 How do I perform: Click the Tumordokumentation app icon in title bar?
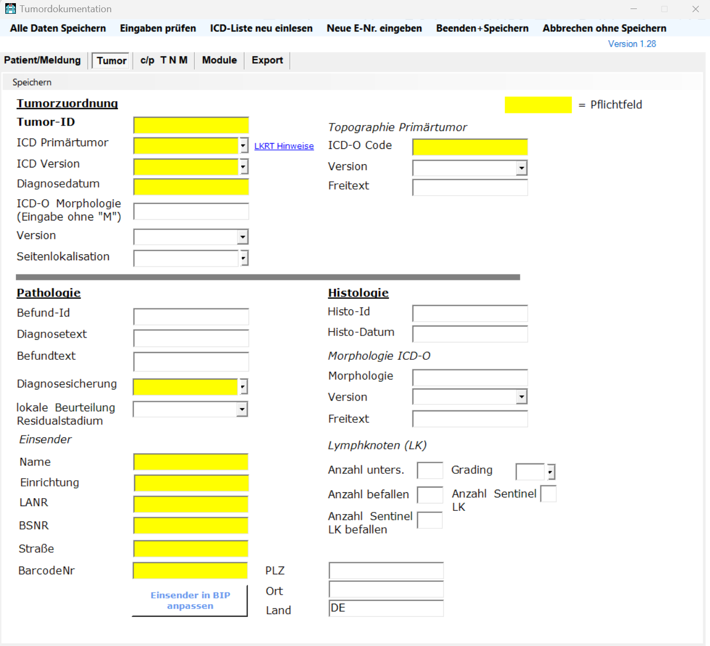[x=10, y=8]
